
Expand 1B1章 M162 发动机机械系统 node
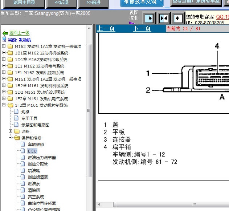tap(4, 53)
